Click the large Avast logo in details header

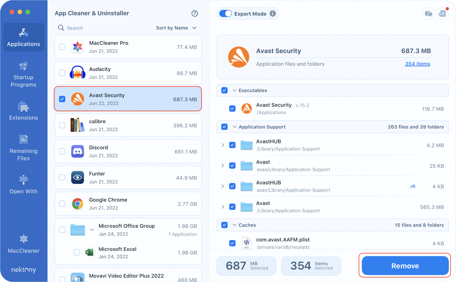coord(238,57)
